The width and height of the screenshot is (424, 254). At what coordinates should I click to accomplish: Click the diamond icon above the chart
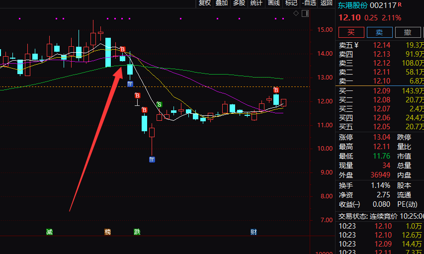[x=296, y=13]
